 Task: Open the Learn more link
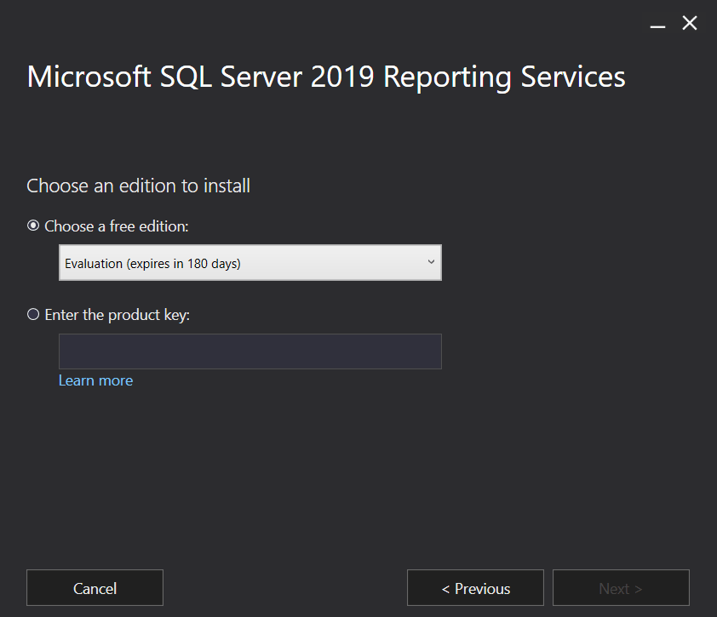tap(95, 380)
